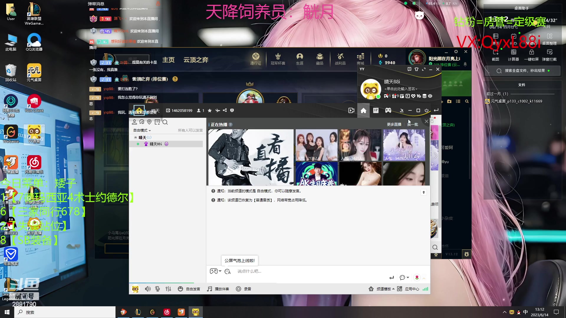Viewport: 566px width, 318px height.
Task: Favorite the channel via the star icon
Action: (x=210, y=110)
